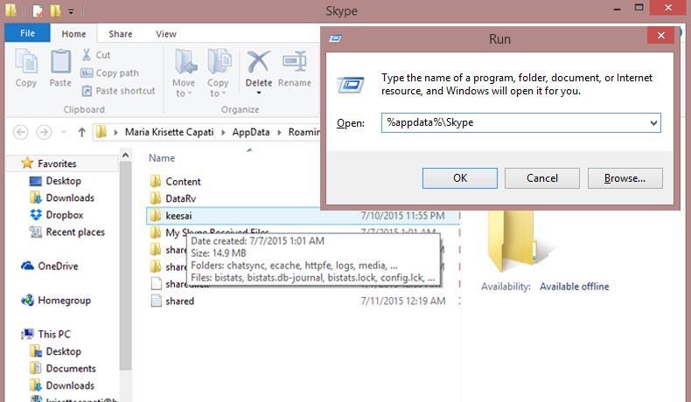The width and height of the screenshot is (691, 402).
Task: Click the Name column header
Action: coord(162,158)
